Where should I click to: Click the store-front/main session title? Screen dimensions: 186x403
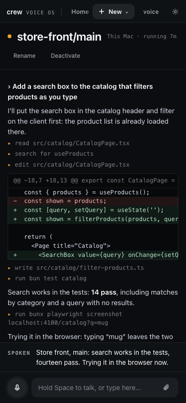59,37
